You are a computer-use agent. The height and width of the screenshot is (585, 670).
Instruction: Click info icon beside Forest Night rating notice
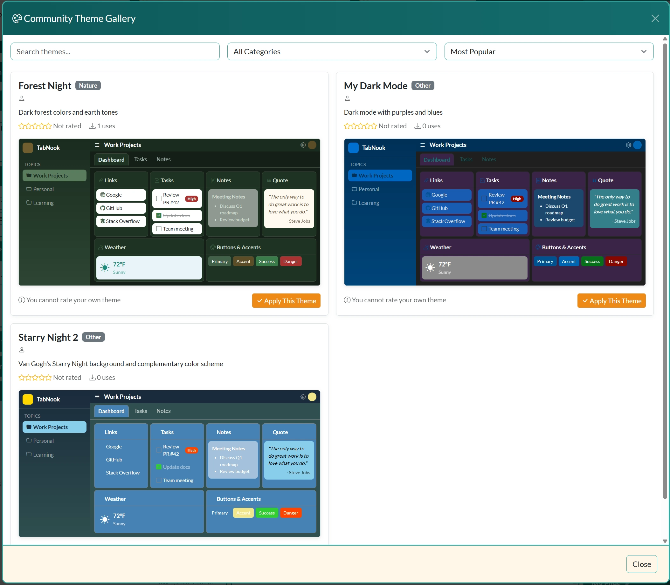point(22,300)
